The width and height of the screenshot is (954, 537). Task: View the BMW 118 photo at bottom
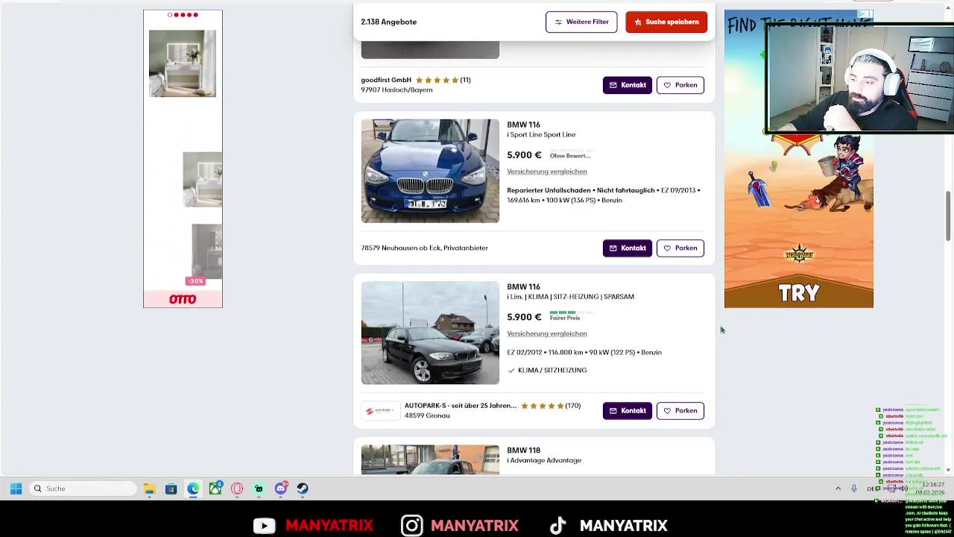(x=430, y=459)
